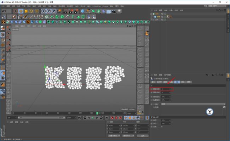Click the green timeline playhead marker
Image resolution: width=230 pixels, height=141 pixels.
(x=97, y=113)
